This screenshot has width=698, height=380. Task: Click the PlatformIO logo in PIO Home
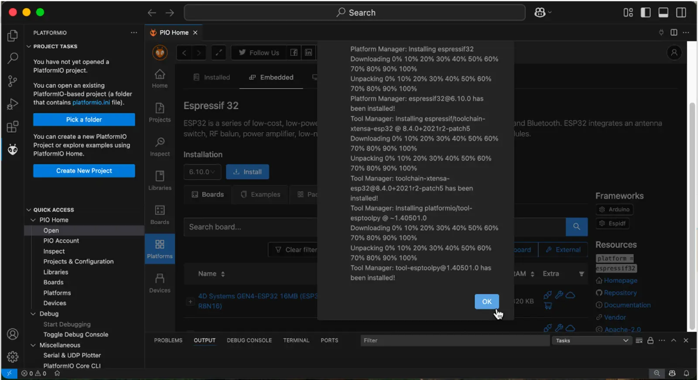click(x=160, y=53)
